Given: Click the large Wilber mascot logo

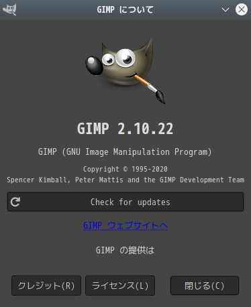Looking at the screenshot, I should pyautogui.click(x=125, y=70).
